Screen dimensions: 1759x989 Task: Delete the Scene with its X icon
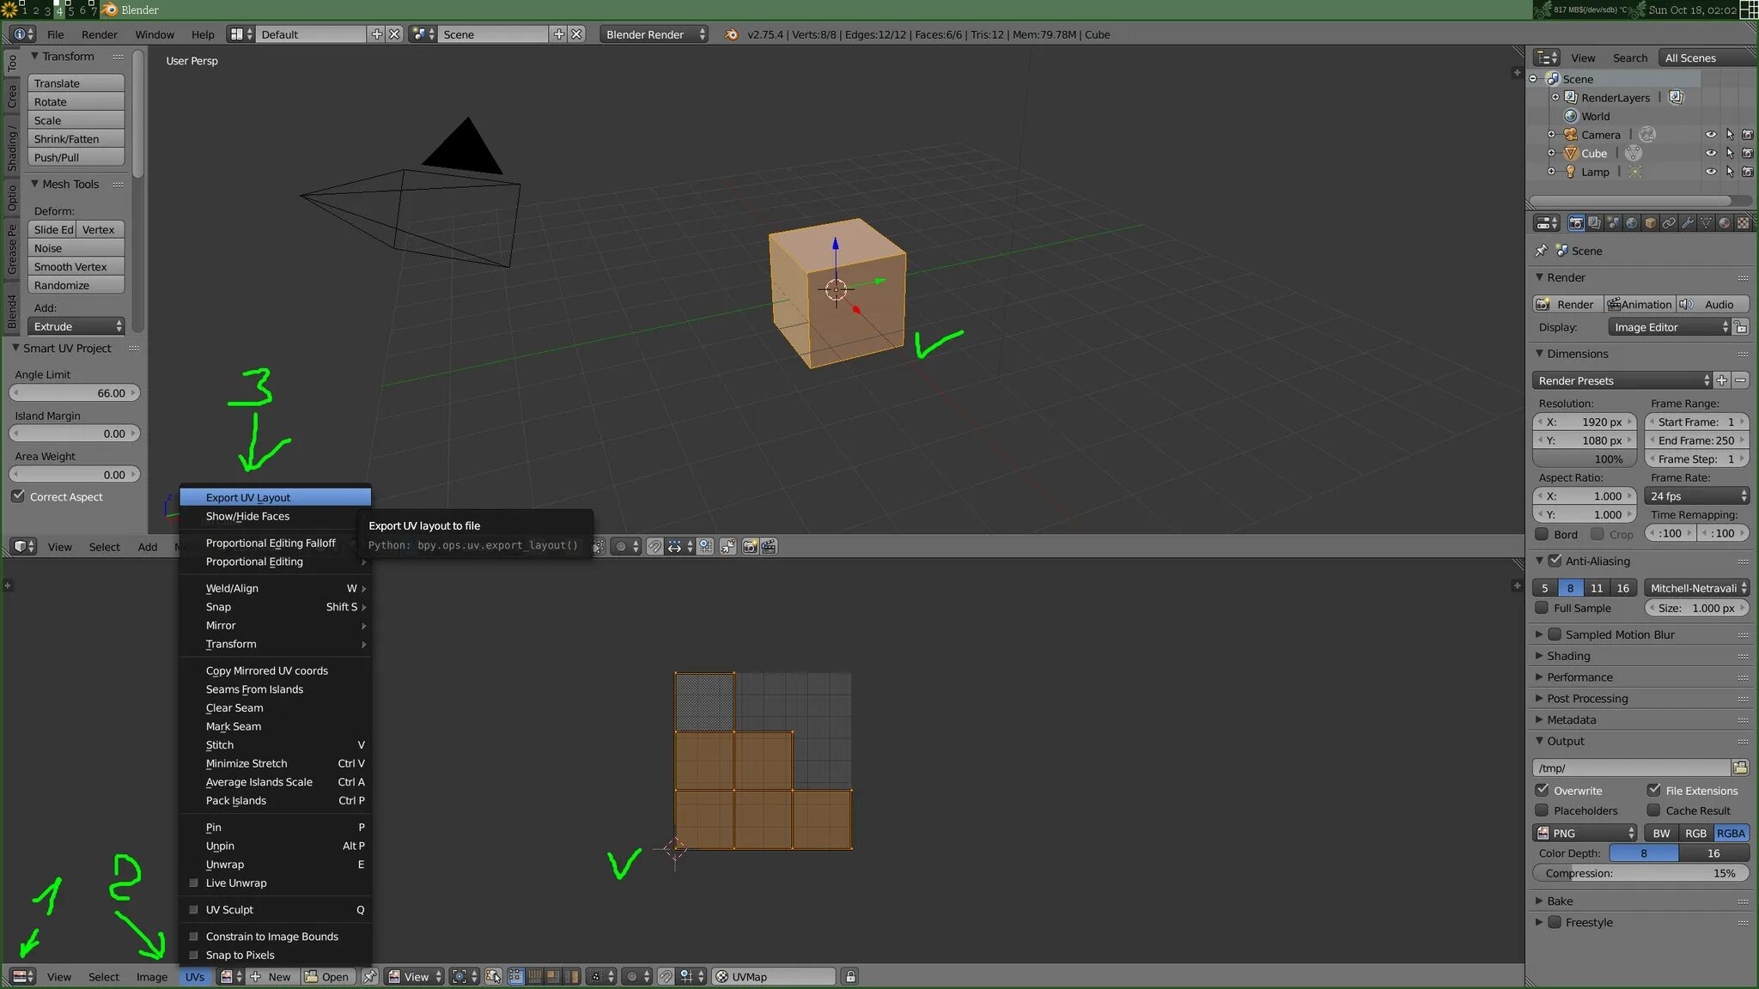577,34
